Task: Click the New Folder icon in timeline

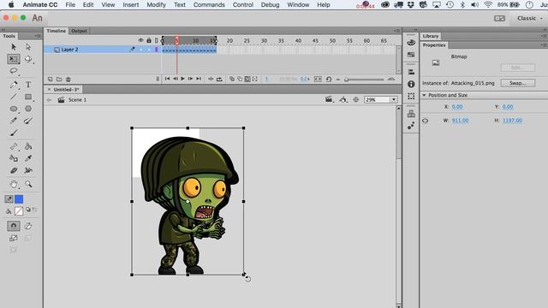Action: coord(59,80)
